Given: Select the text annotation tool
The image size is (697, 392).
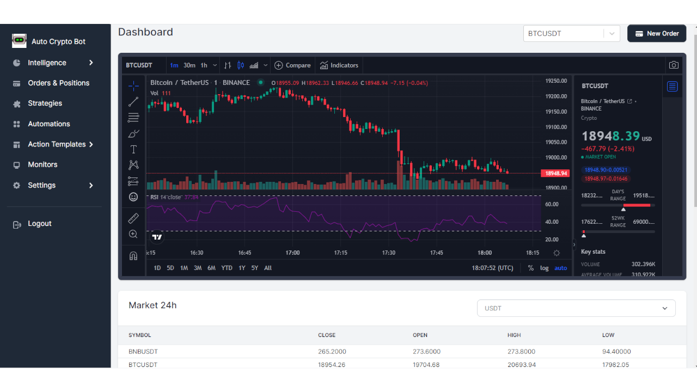Looking at the screenshot, I should (x=133, y=149).
